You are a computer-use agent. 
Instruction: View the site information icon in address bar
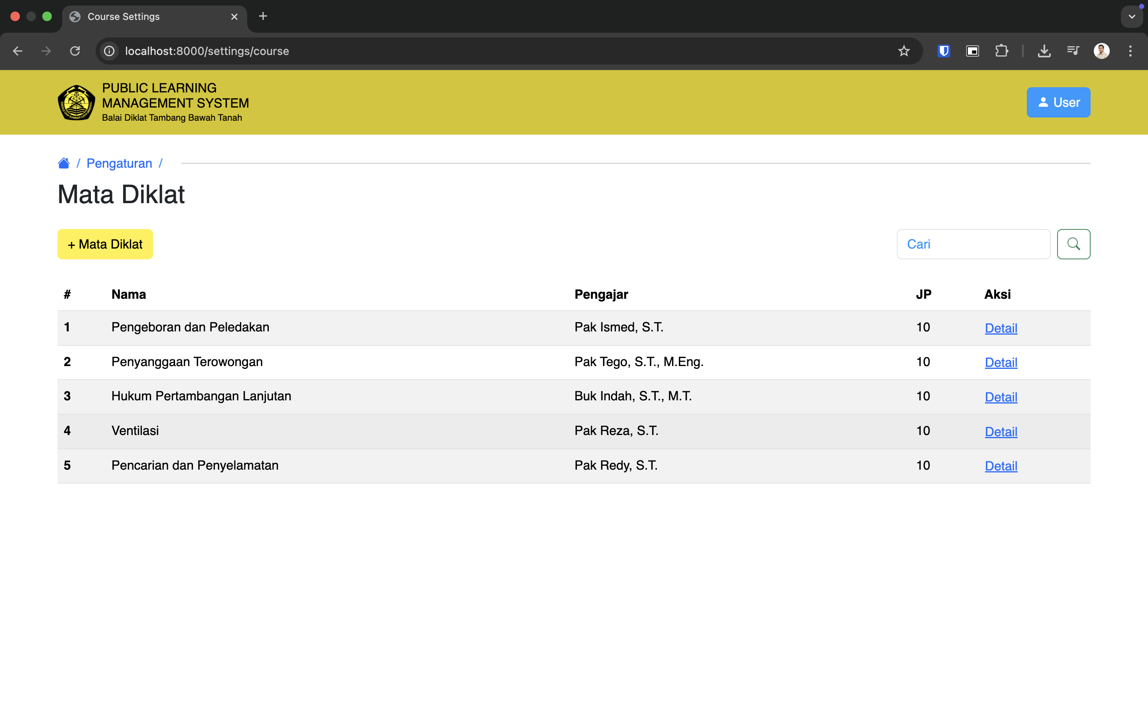click(109, 51)
